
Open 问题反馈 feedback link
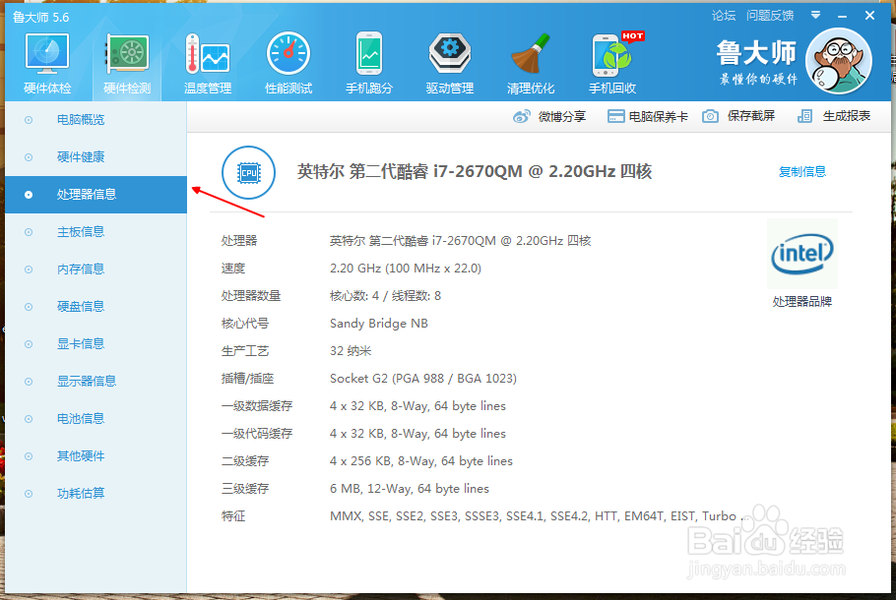(770, 16)
